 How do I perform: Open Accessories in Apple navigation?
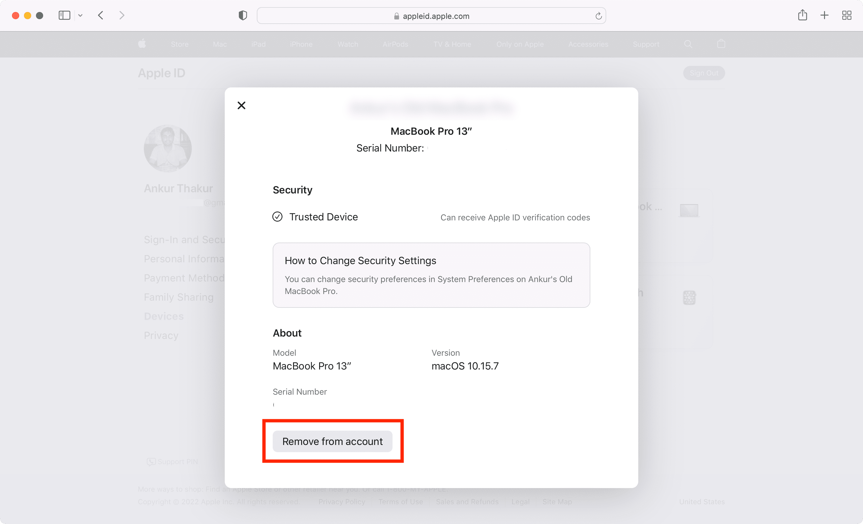click(x=588, y=44)
